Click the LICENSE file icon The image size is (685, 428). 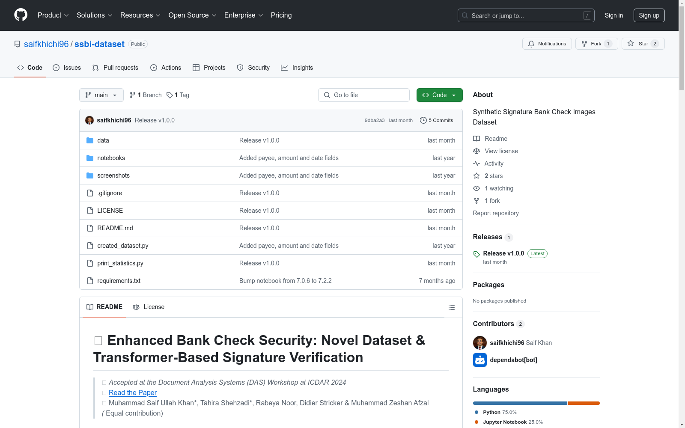(90, 211)
